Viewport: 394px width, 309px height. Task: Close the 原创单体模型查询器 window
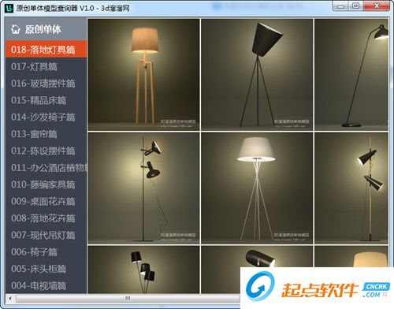coord(377,6)
